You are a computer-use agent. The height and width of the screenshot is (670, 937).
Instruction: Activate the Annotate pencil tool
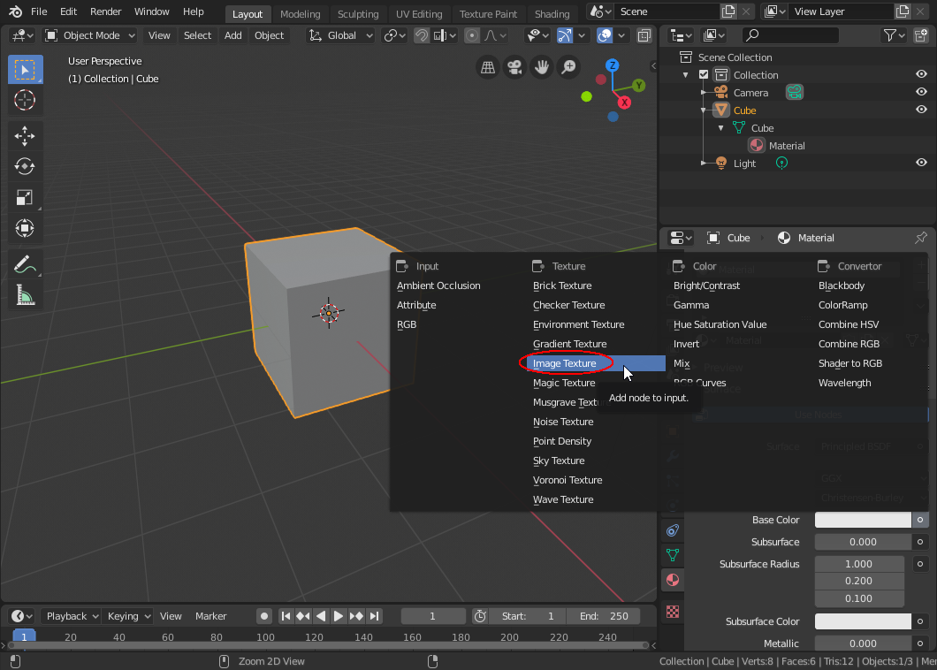click(x=25, y=263)
